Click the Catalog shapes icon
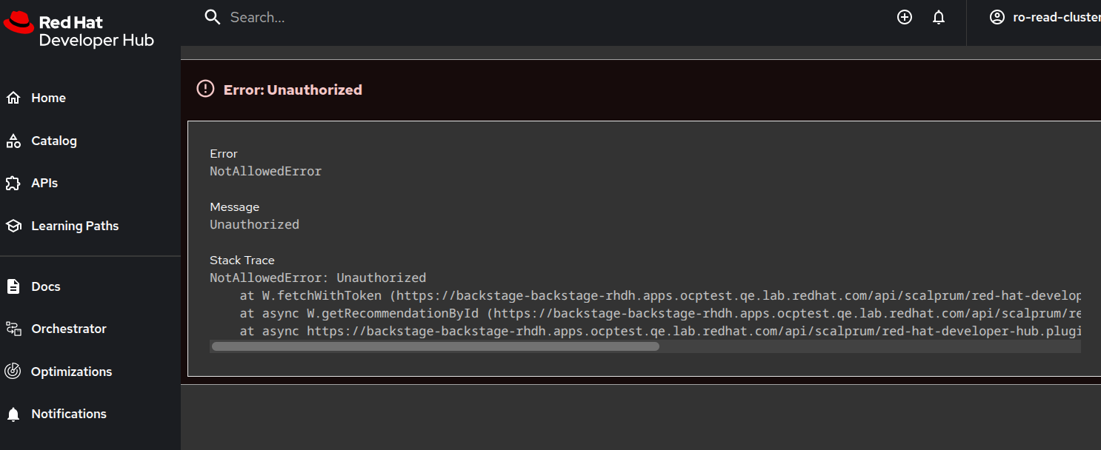 (x=13, y=141)
